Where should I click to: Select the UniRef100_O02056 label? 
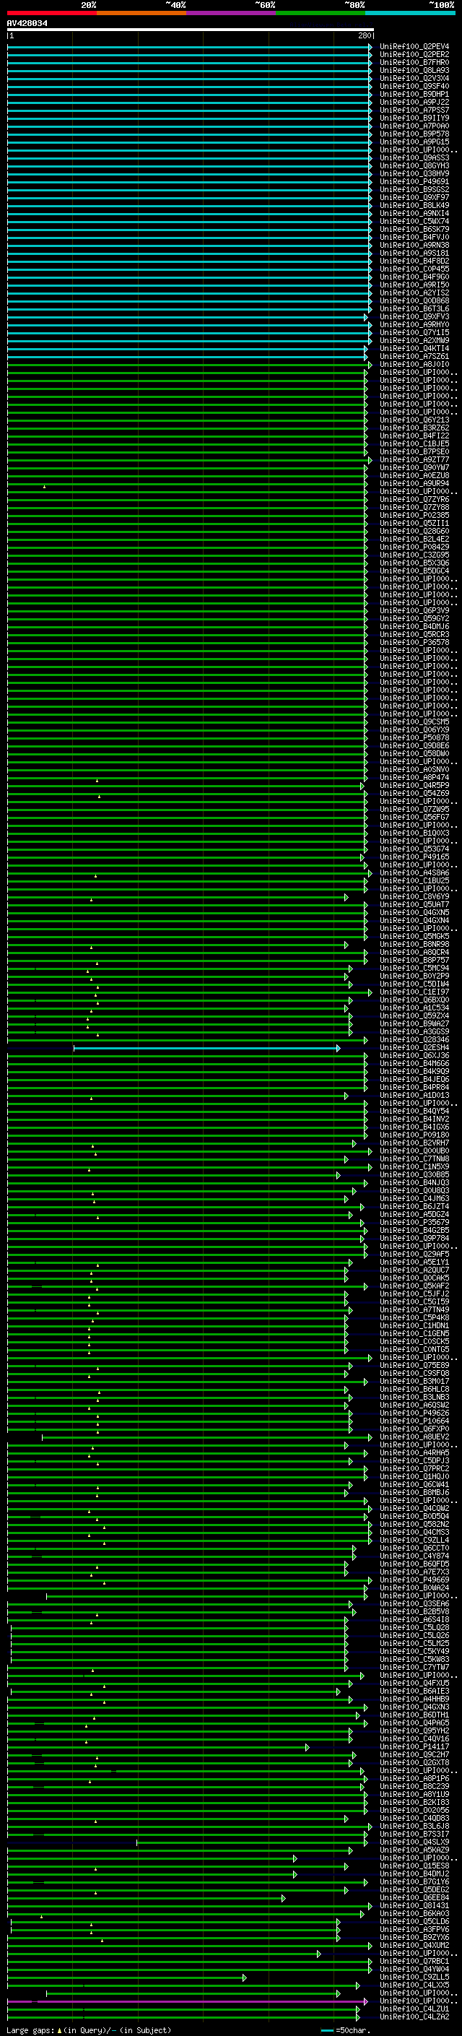[414, 1811]
